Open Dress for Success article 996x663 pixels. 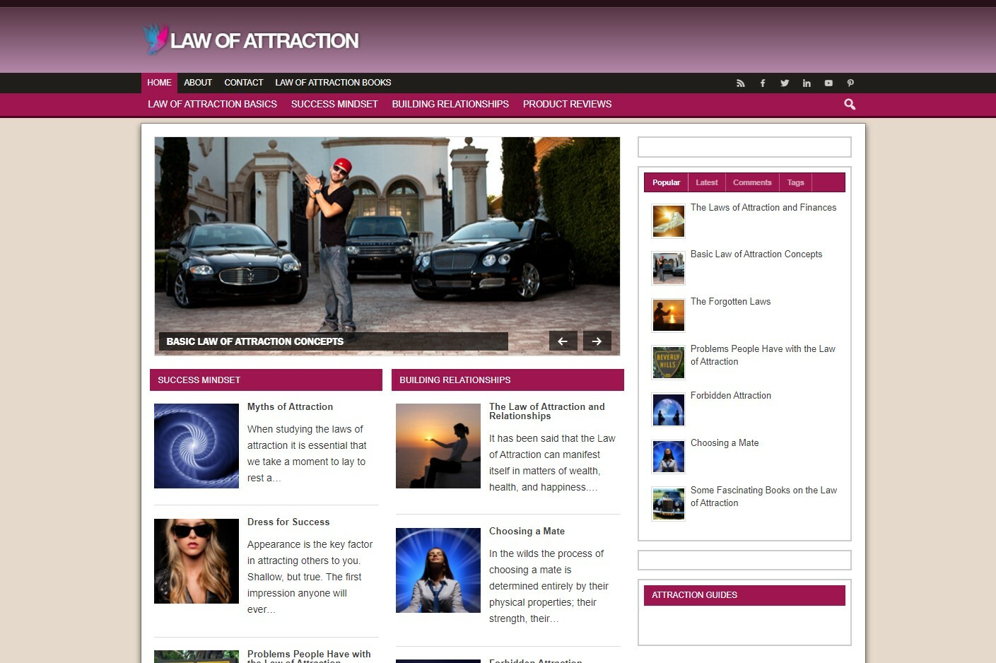point(288,522)
